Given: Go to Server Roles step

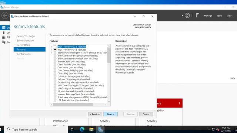Looking at the screenshot, I should click(23, 45).
